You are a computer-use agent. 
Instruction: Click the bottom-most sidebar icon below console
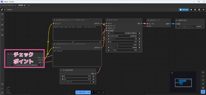[2, 92]
